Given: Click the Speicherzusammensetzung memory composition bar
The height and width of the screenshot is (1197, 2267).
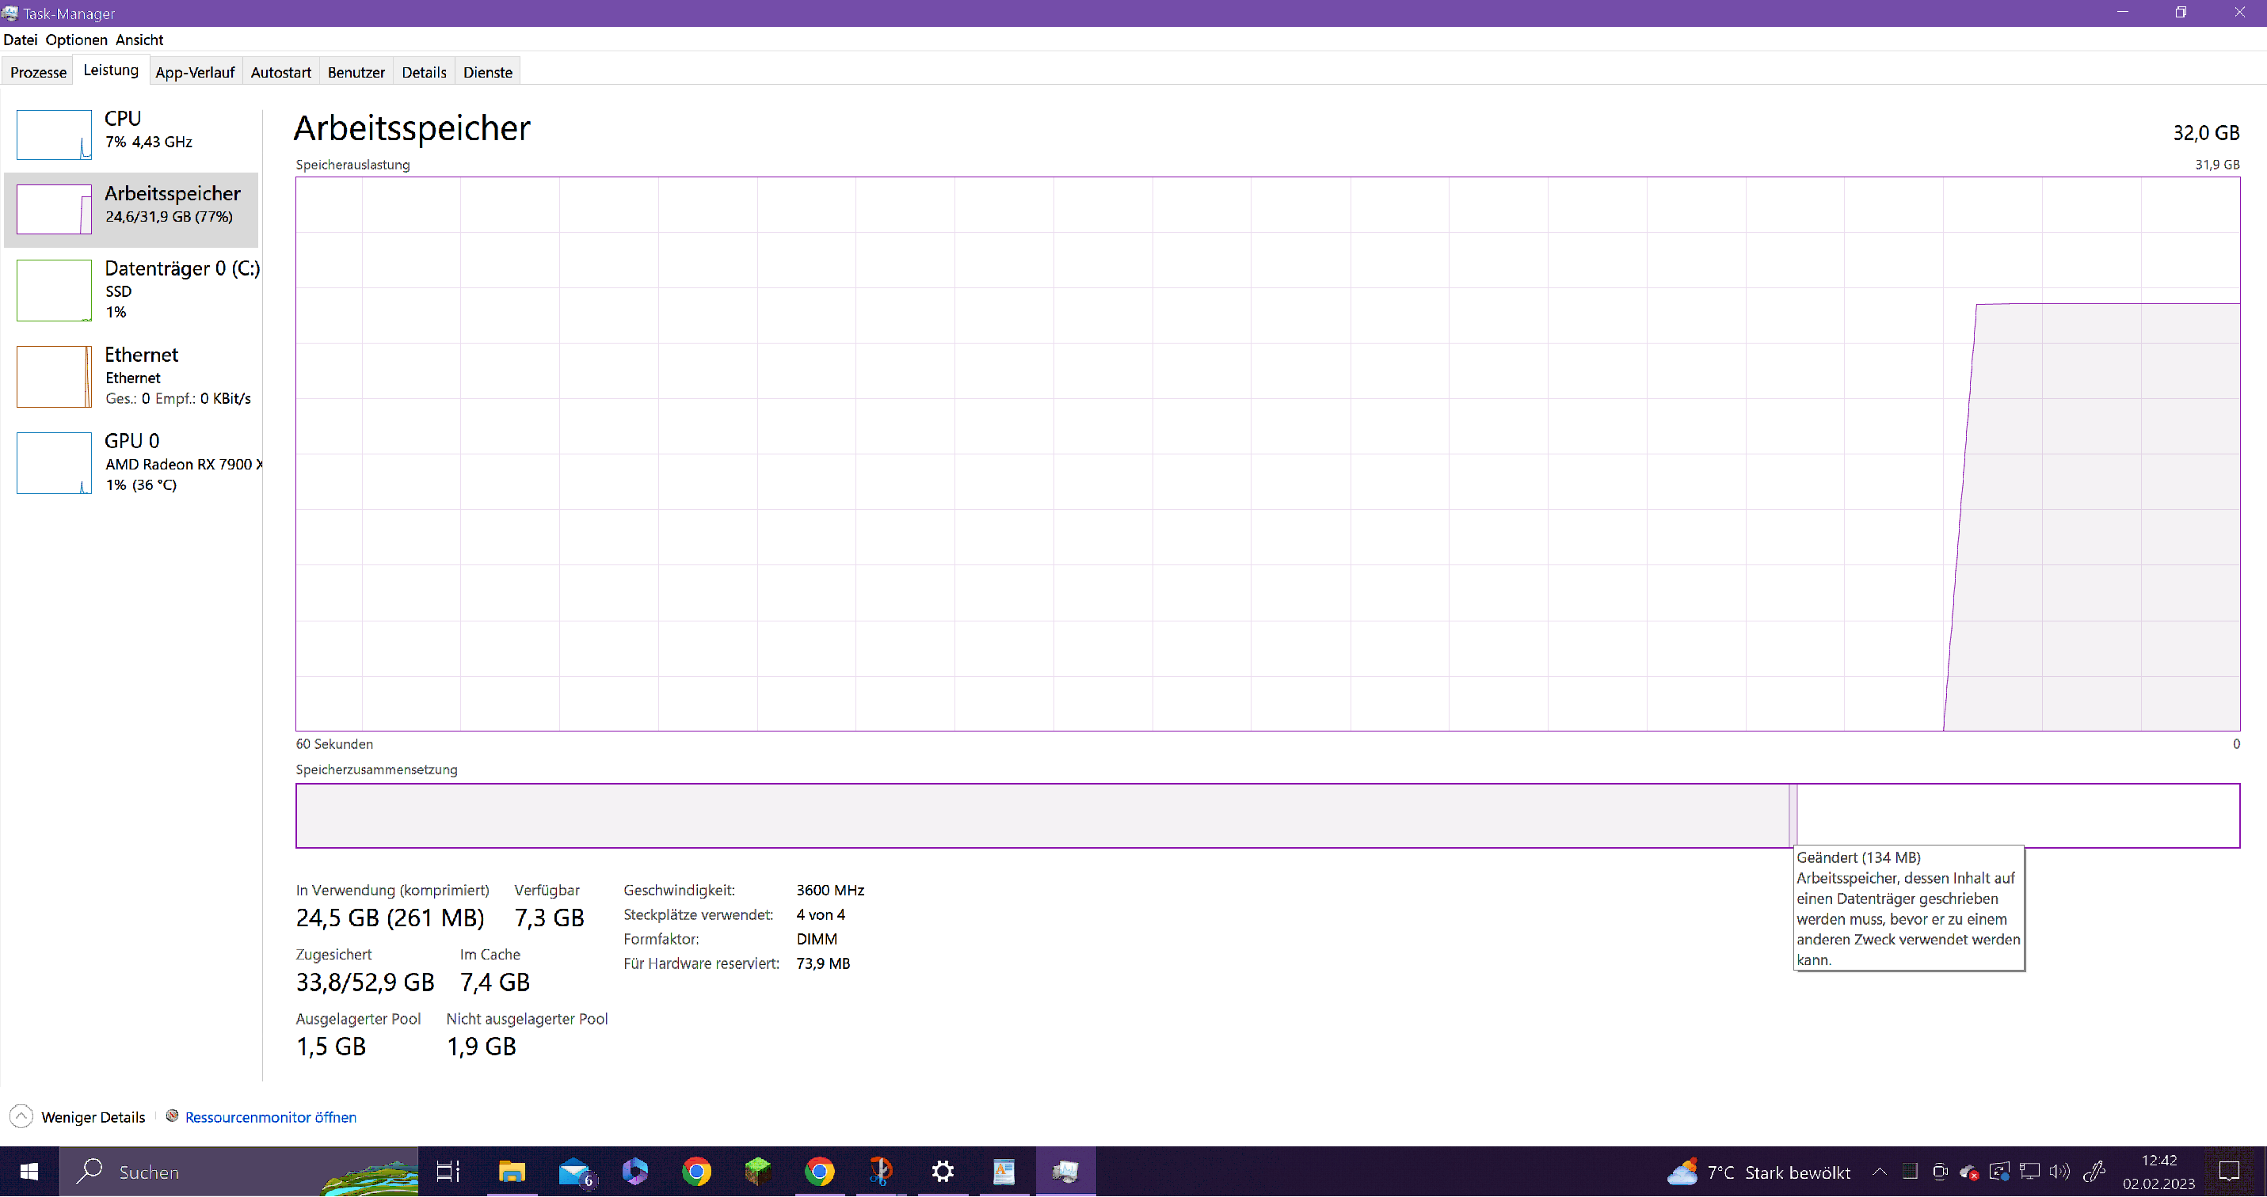Looking at the screenshot, I should click(1038, 815).
